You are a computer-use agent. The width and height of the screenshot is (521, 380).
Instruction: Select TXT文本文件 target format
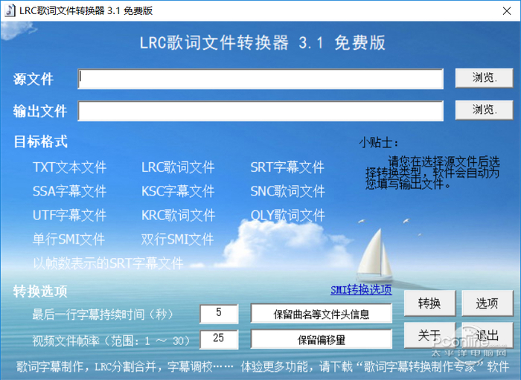69,167
